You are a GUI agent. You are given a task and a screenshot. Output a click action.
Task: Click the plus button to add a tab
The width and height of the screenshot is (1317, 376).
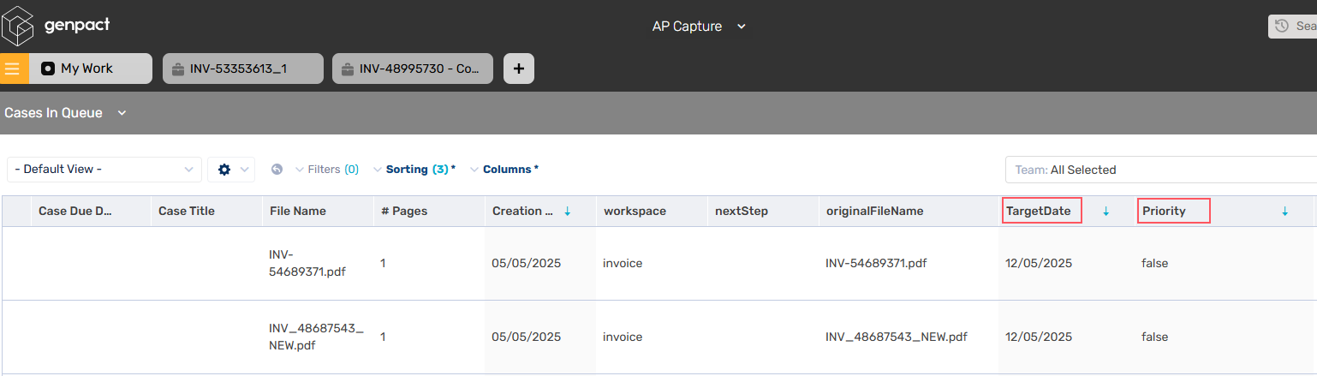[519, 69]
